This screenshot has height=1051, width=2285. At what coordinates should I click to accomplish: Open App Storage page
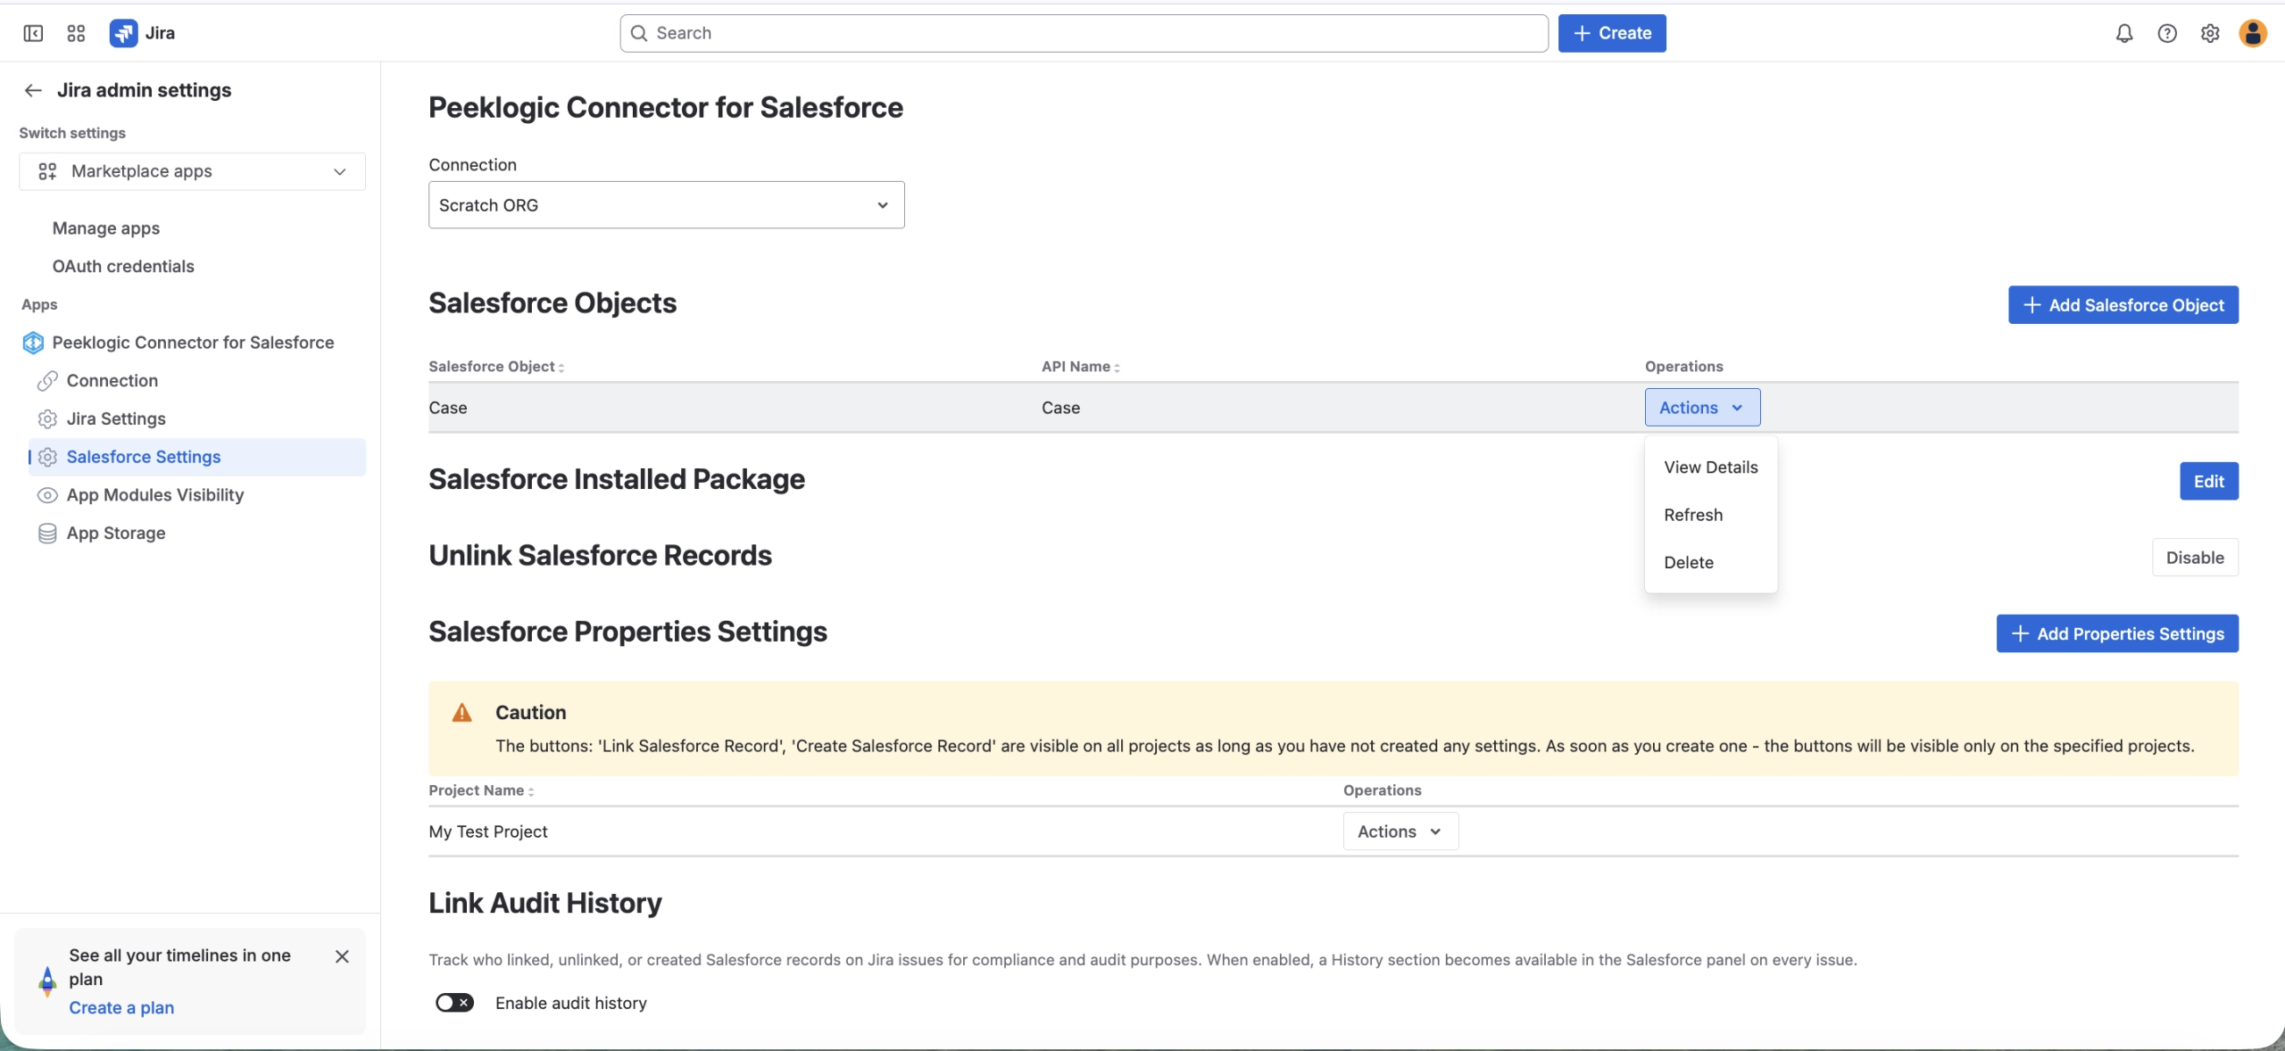click(x=116, y=534)
